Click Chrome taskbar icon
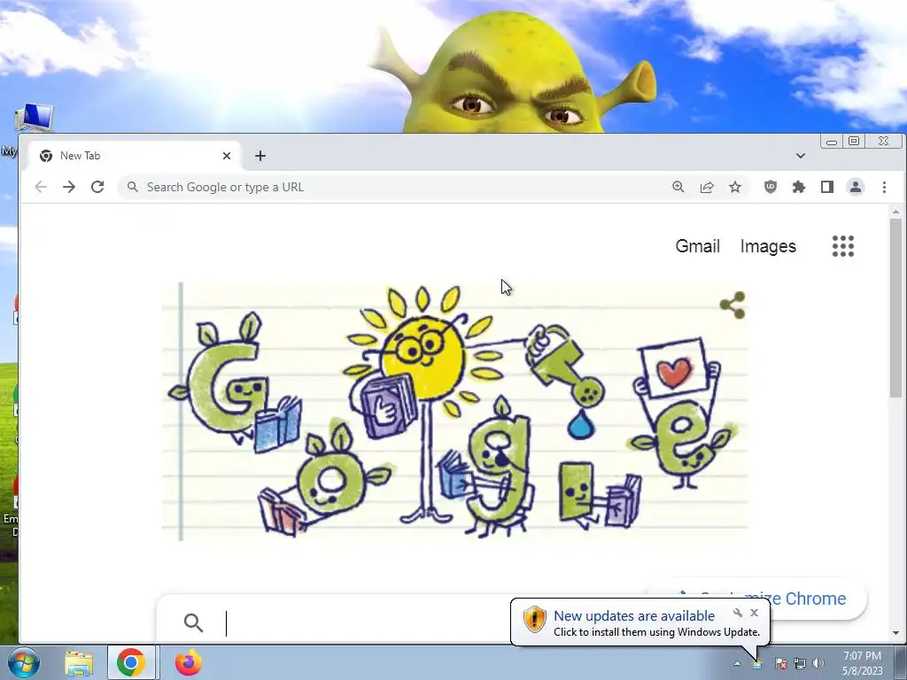907x680 pixels. click(131, 662)
